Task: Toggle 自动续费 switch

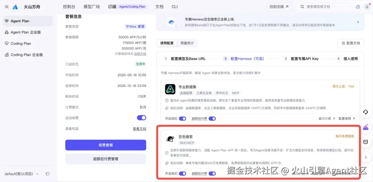Action: (142, 118)
